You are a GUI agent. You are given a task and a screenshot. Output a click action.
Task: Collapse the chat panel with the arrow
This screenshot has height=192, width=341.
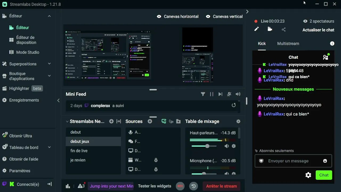tap(247, 12)
